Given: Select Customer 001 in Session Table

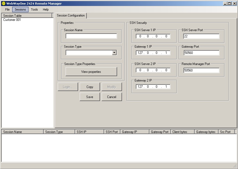Looking at the screenshot, I should tap(12, 20).
